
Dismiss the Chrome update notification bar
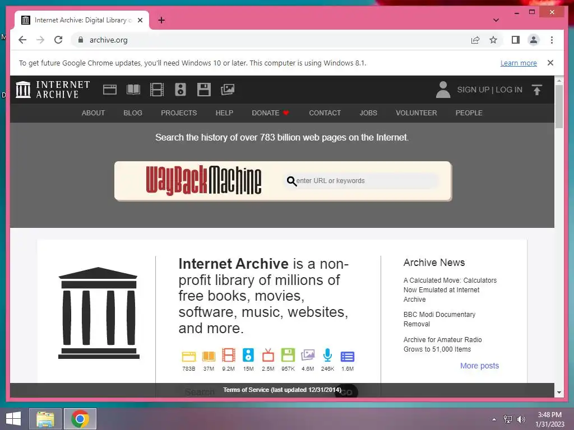550,63
